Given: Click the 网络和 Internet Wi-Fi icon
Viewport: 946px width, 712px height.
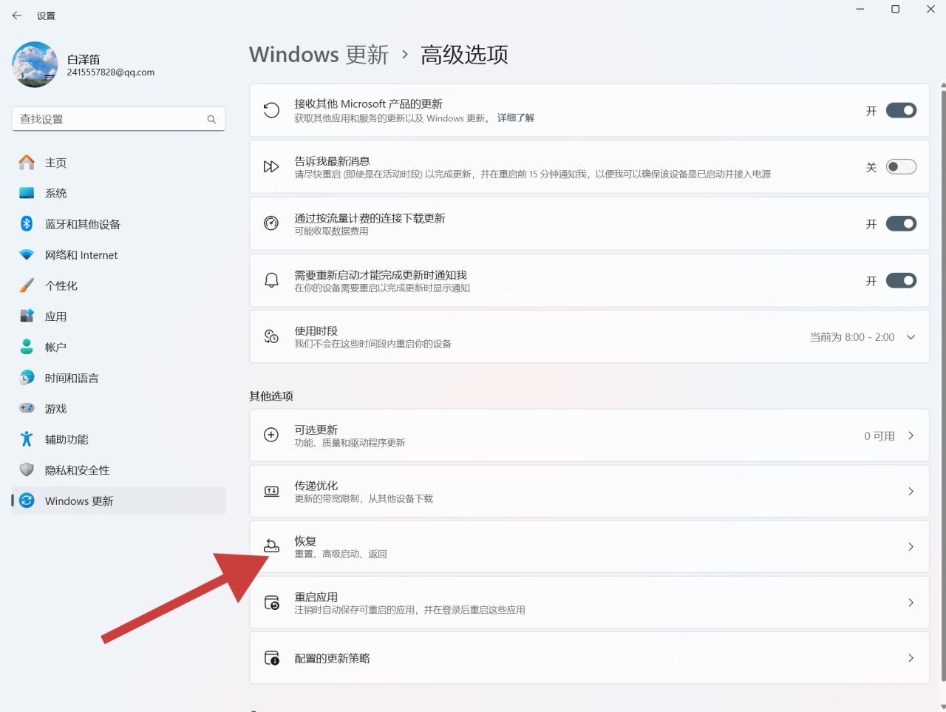Looking at the screenshot, I should (x=27, y=255).
